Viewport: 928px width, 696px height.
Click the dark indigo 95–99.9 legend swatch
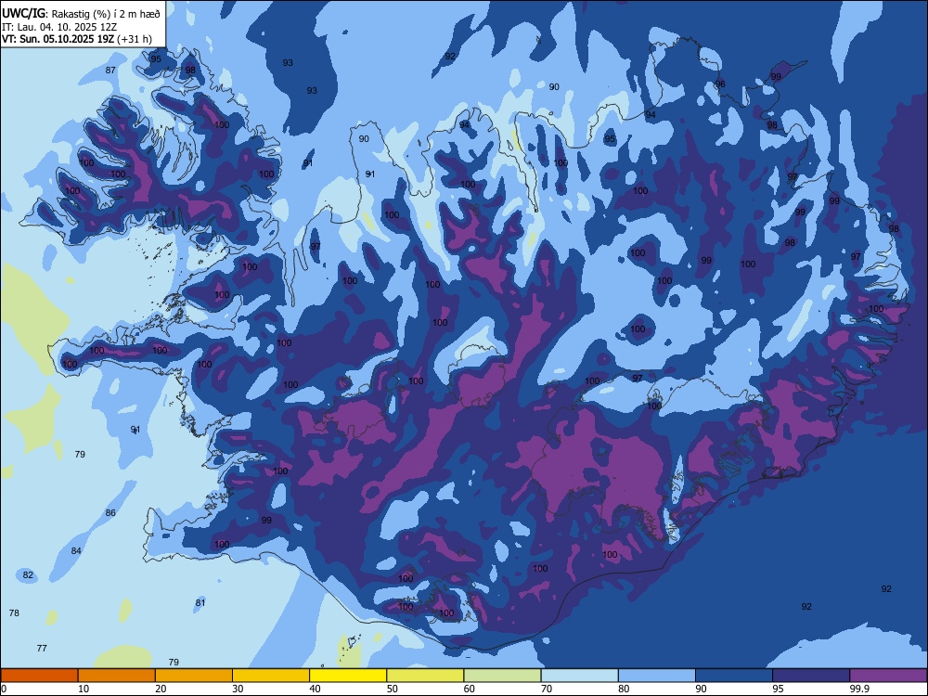coord(811,676)
